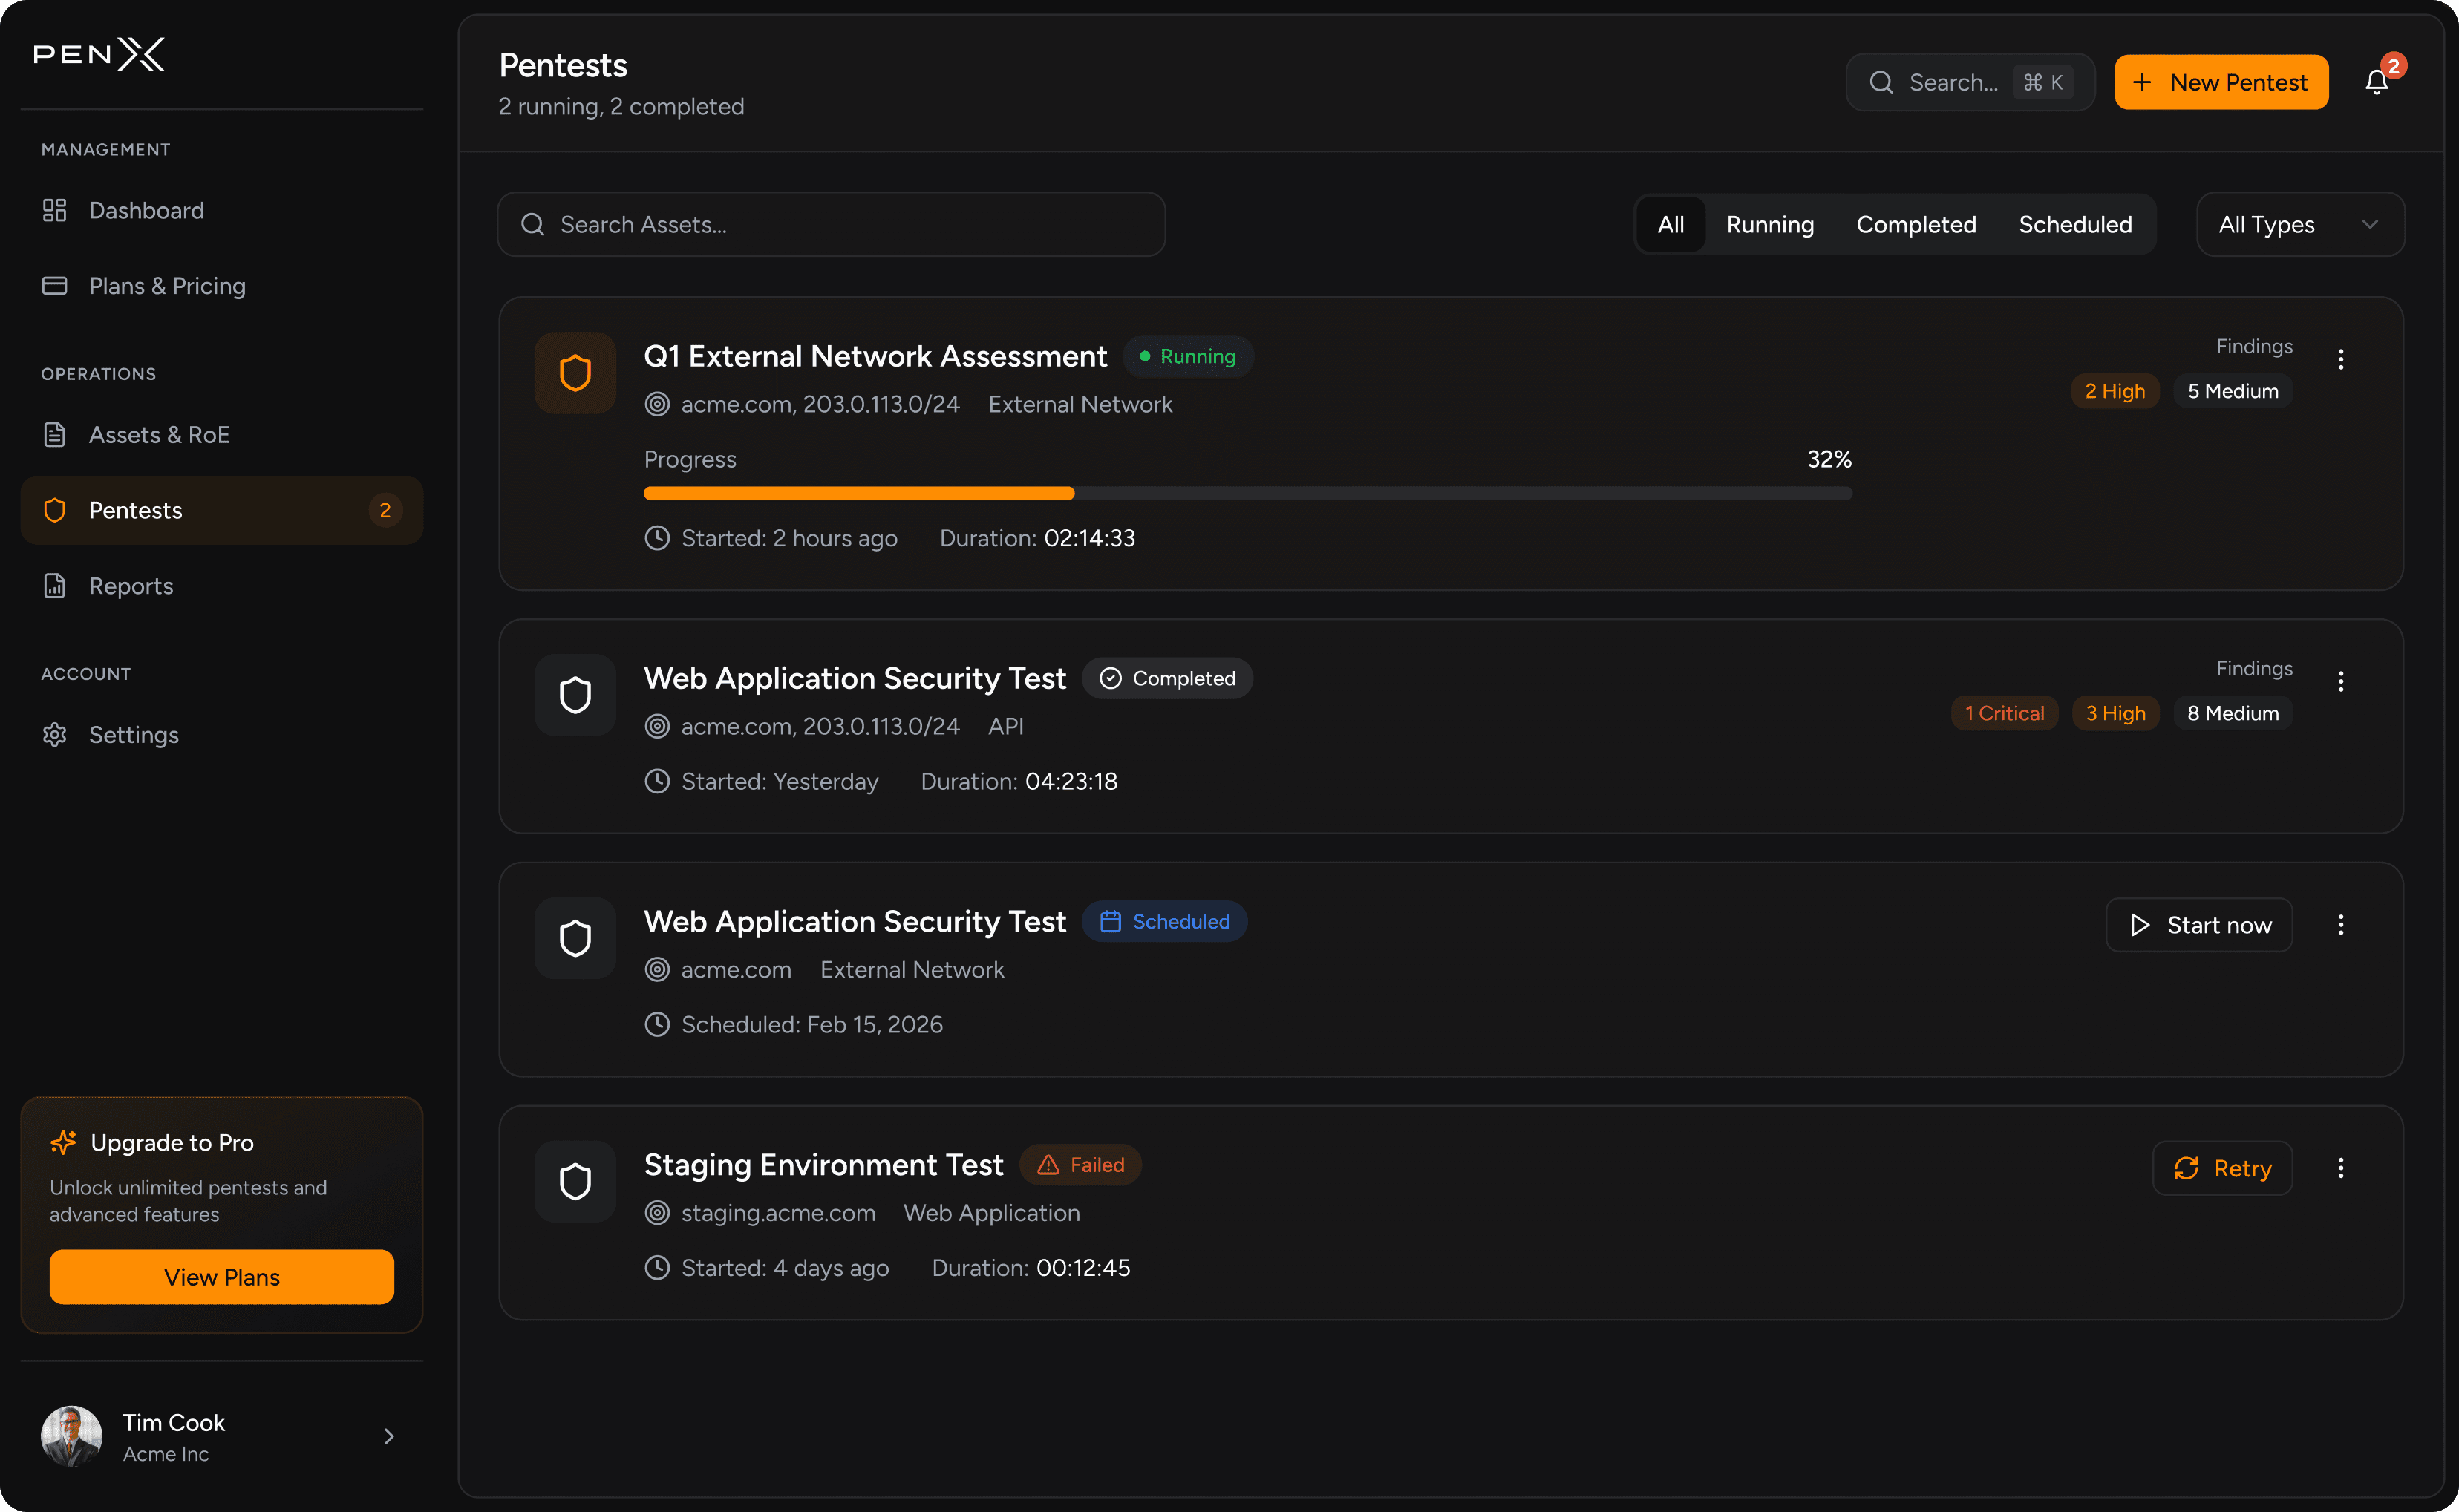
Task: Open the All Types dropdown
Action: pyautogui.click(x=2299, y=225)
